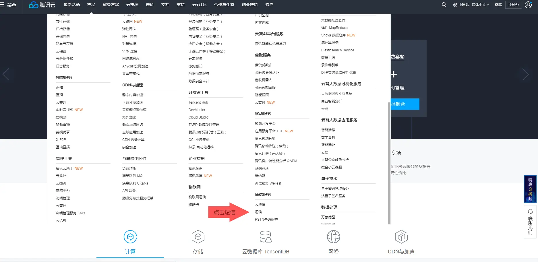Open Elasticsearch Service link

click(x=338, y=50)
